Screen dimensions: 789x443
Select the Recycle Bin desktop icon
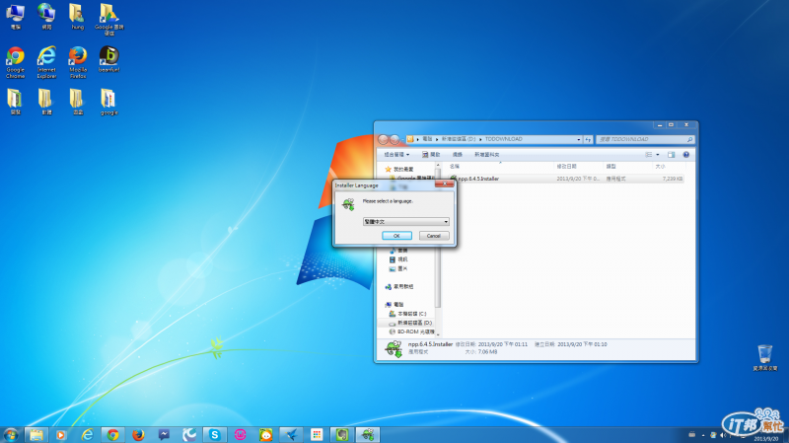click(765, 357)
